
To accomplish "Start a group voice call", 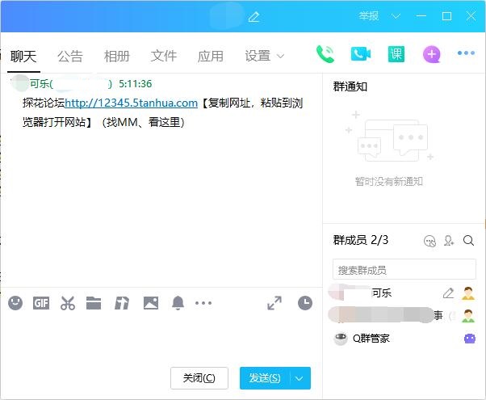I will [325, 54].
